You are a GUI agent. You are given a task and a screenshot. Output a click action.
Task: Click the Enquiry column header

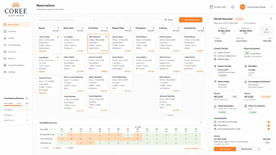tap(49, 29)
